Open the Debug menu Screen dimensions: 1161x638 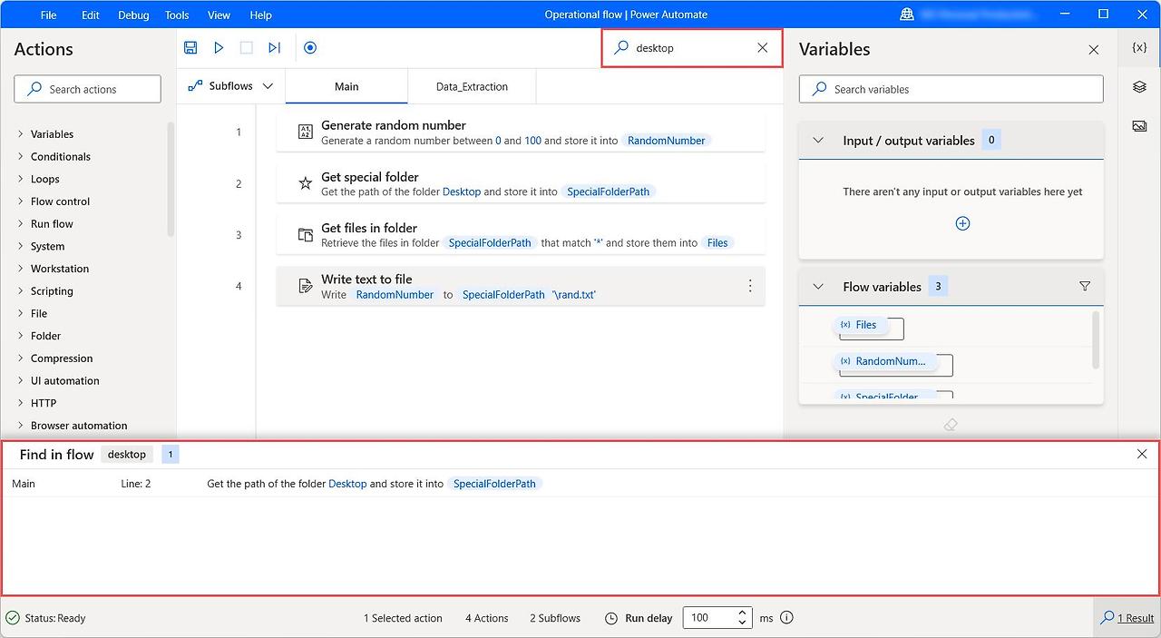pyautogui.click(x=133, y=15)
